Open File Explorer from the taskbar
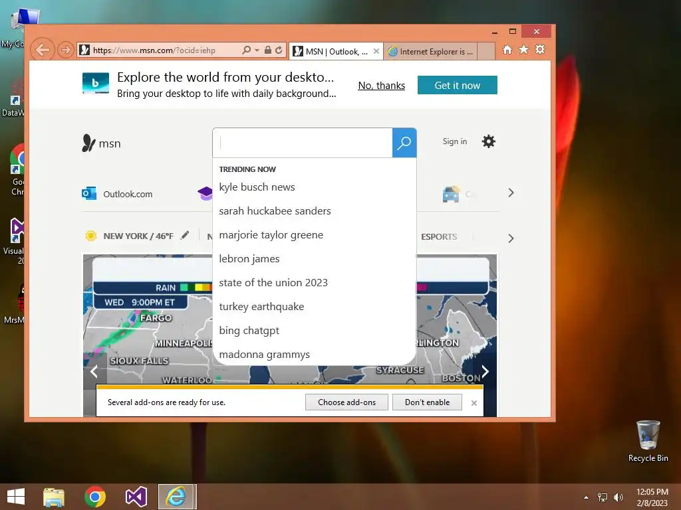The width and height of the screenshot is (681, 510). 53,497
